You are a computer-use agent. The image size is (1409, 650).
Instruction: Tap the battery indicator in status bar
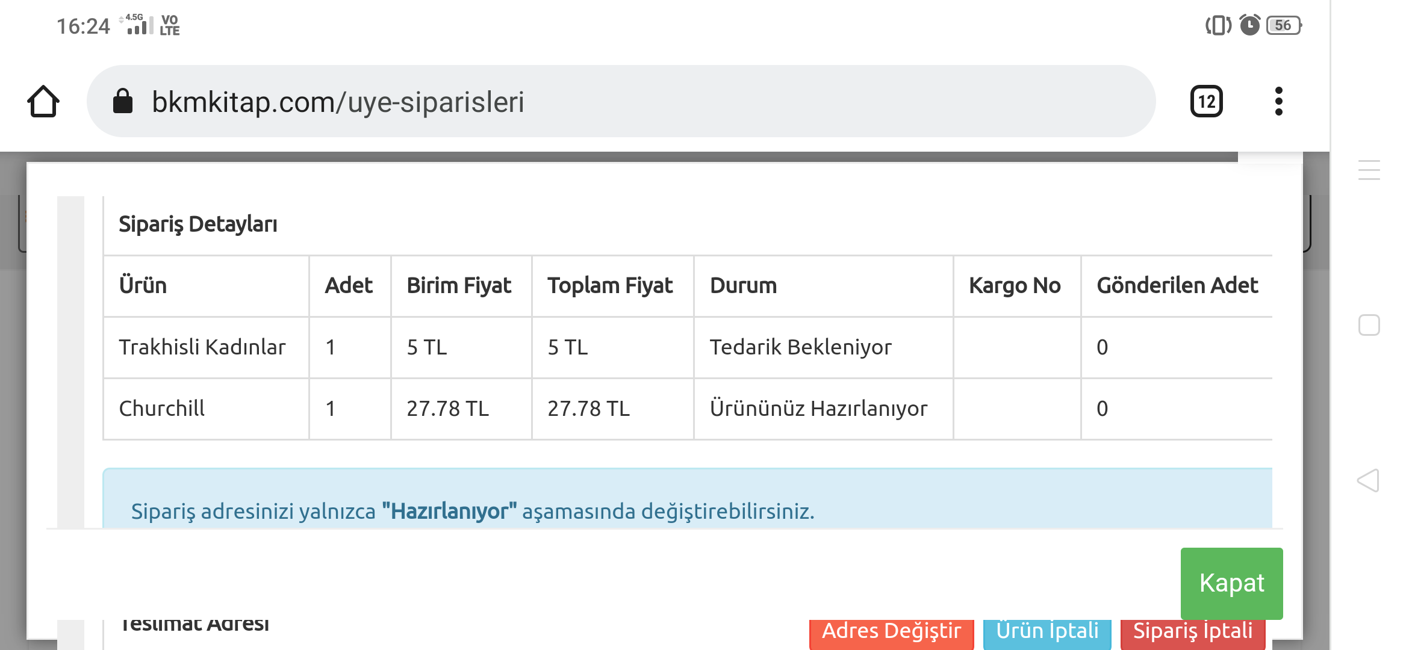[x=1283, y=25]
